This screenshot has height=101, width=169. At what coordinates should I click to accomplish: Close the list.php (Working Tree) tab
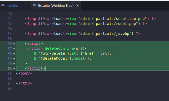77,5
